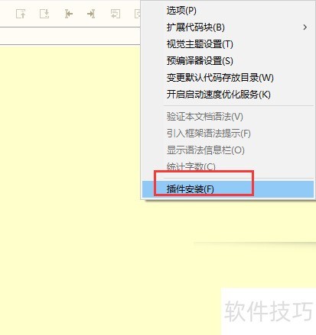
Task: Click the jump-to-line-end arrow icon
Action: (91, 14)
